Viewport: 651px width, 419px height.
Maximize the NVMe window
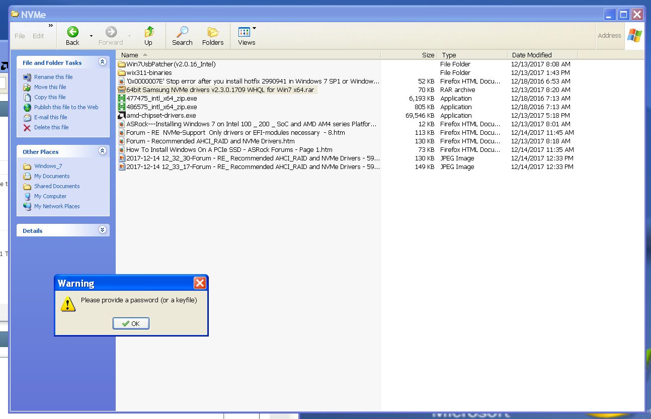(x=623, y=15)
